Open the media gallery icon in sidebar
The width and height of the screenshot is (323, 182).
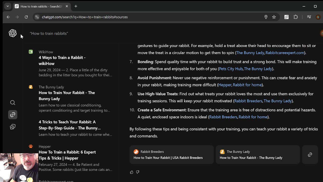click(x=13, y=127)
